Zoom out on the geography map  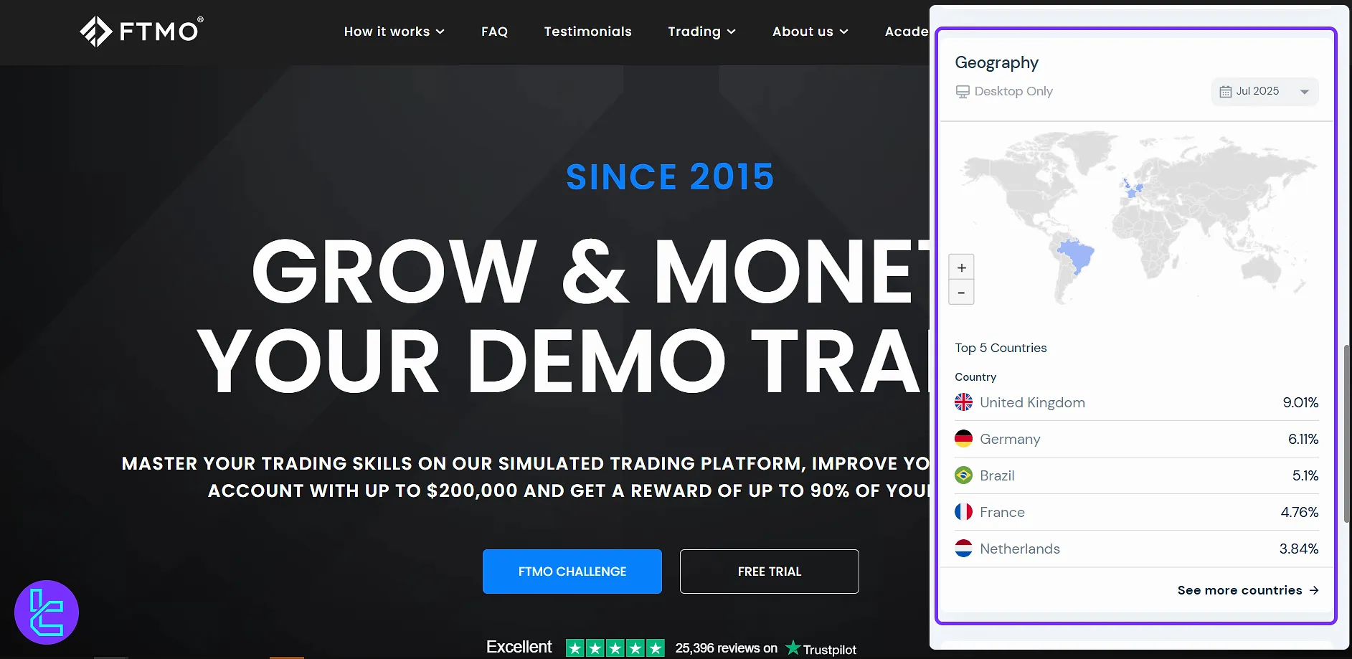tap(961, 293)
